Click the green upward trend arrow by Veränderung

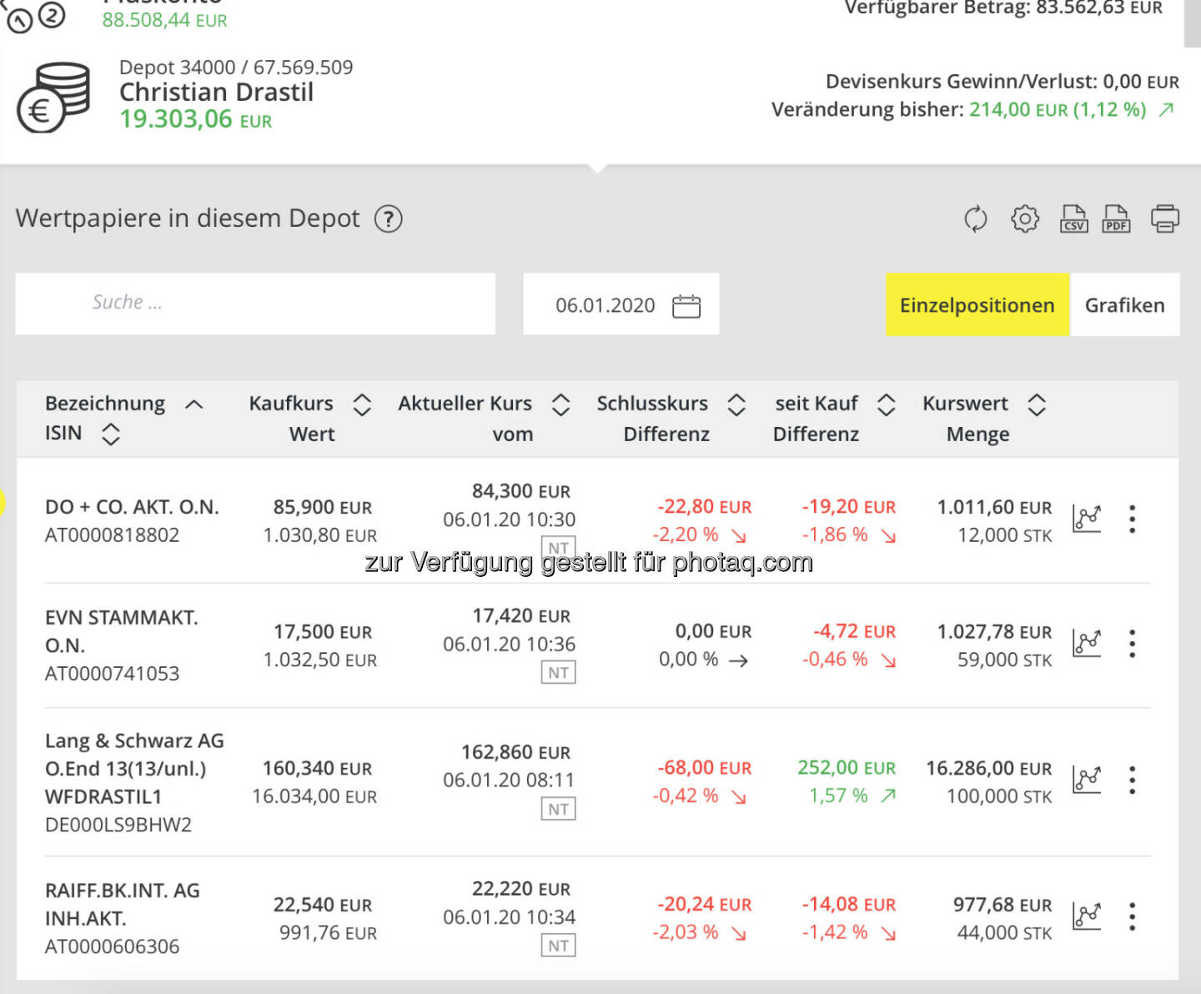(x=1166, y=110)
